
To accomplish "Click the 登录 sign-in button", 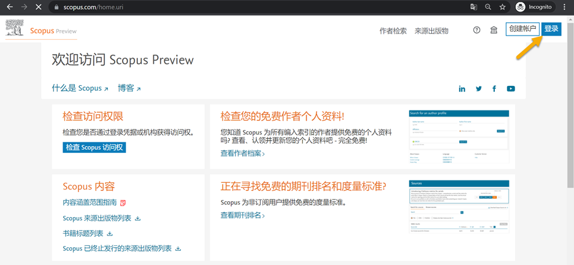I will click(551, 29).
